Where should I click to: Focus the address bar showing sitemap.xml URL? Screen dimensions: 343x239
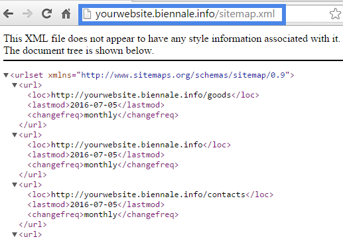point(182,15)
